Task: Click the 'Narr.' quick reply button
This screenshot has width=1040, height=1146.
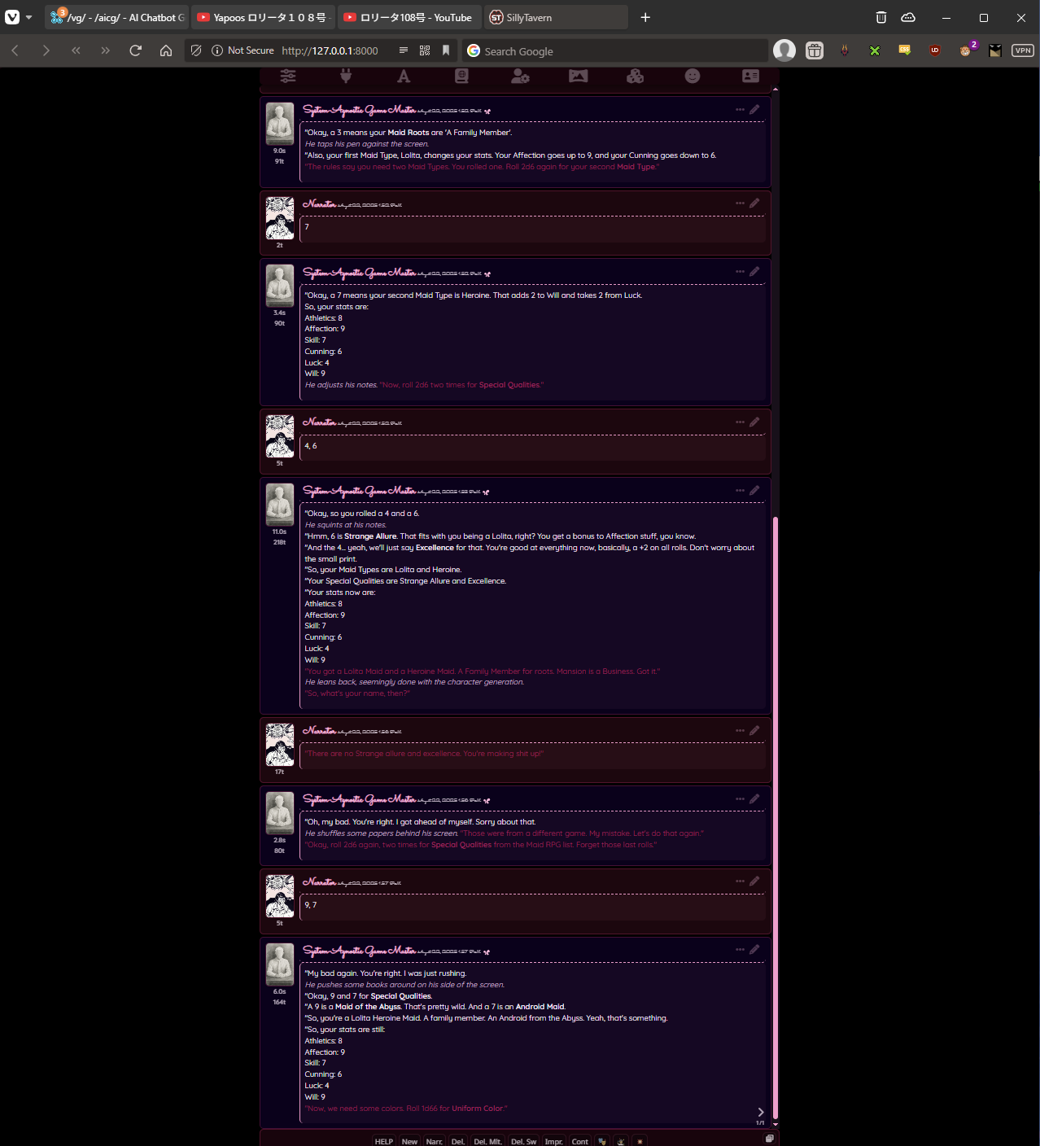Action: pos(435,1141)
